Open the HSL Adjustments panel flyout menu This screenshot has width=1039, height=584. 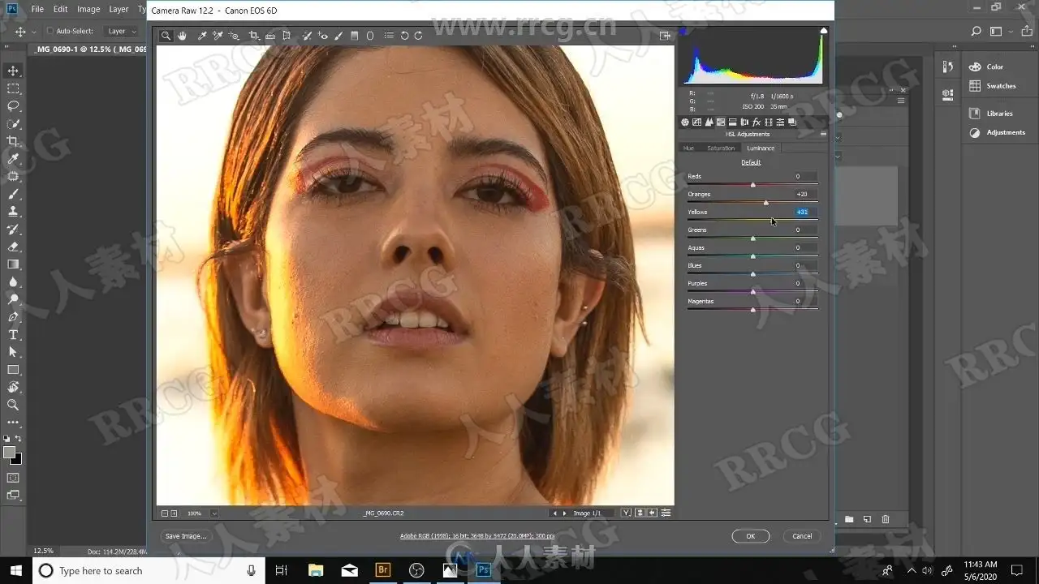click(x=823, y=135)
